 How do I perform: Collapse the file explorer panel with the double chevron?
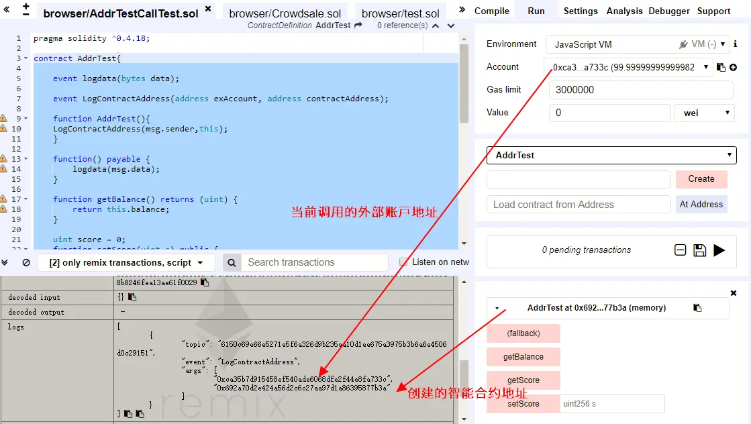point(7,9)
